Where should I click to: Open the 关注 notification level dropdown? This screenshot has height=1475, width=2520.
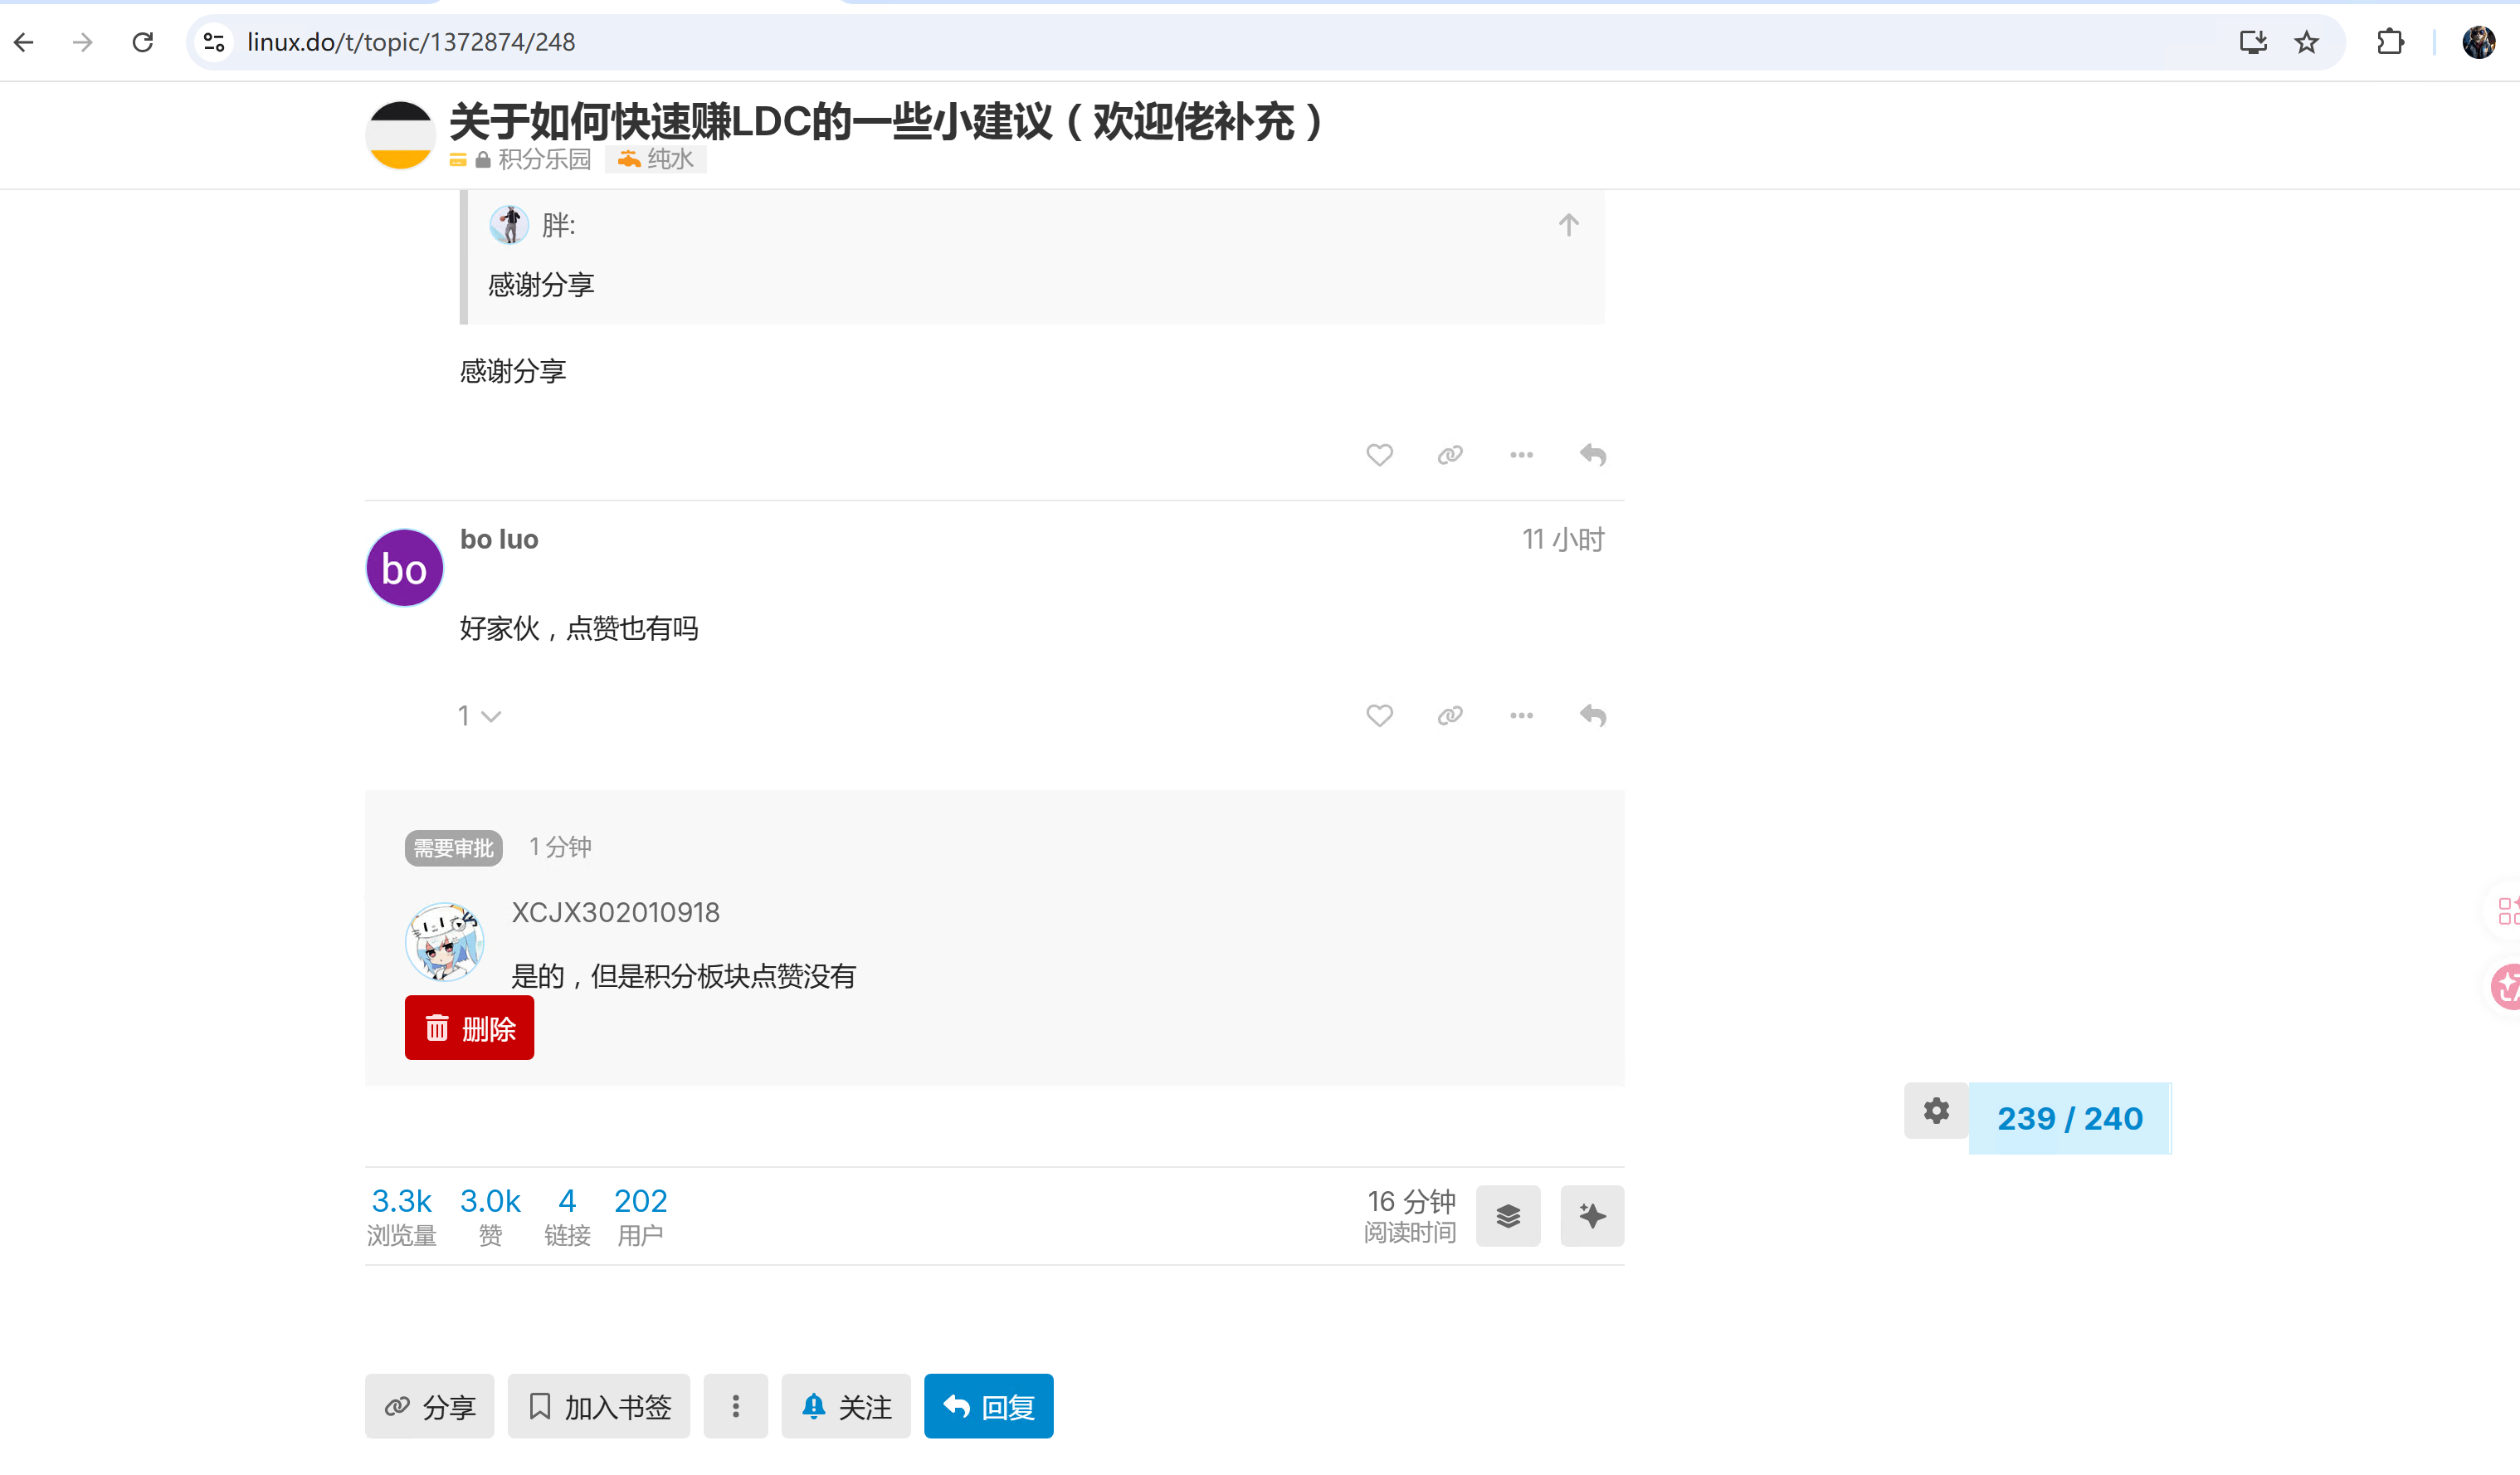pyautogui.click(x=845, y=1406)
